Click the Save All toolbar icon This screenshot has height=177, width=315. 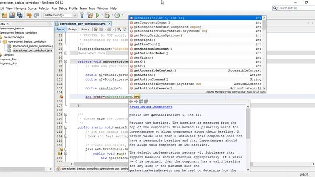pos(20,15)
